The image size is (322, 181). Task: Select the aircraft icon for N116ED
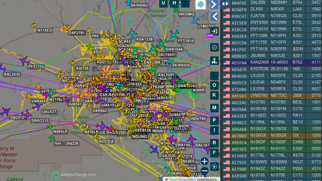point(34,25)
